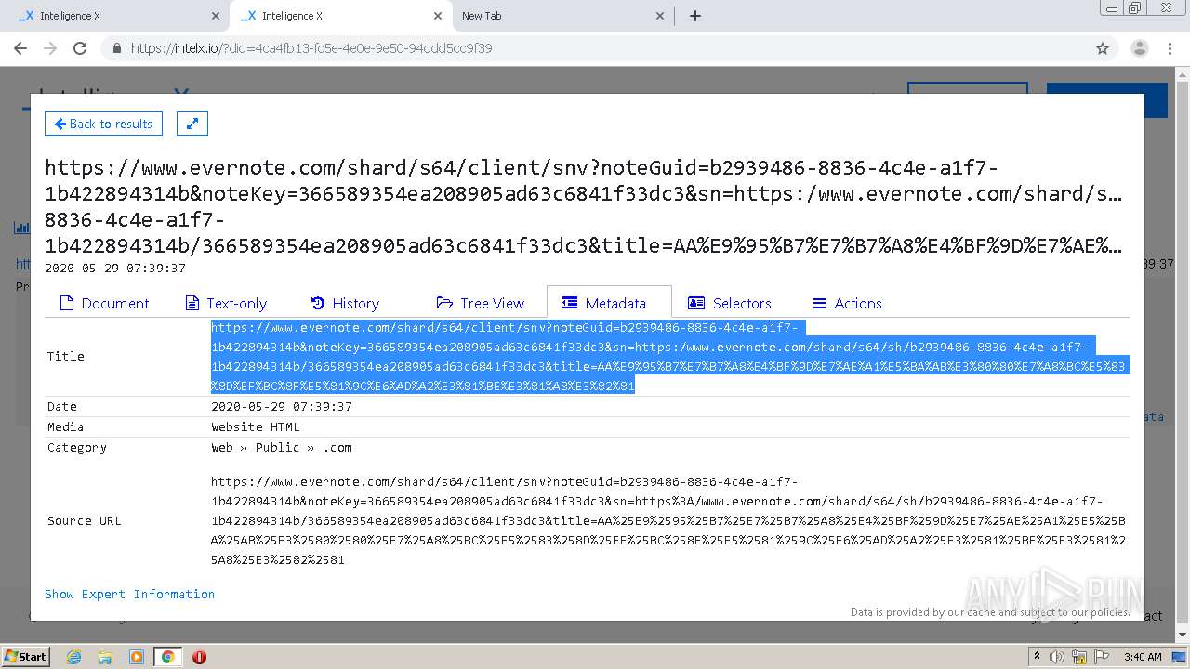The width and height of the screenshot is (1190, 669).
Task: Switch to the Text-only tab
Action: coord(227,303)
